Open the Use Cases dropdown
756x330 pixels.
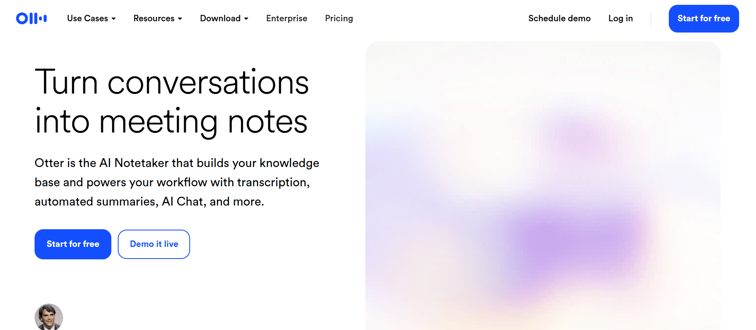pyautogui.click(x=88, y=18)
